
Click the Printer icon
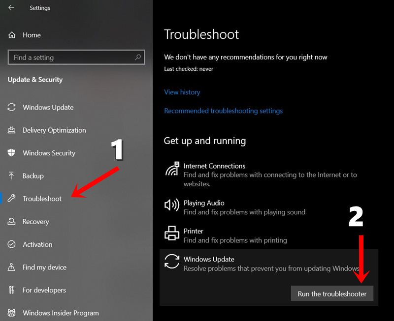tap(172, 233)
